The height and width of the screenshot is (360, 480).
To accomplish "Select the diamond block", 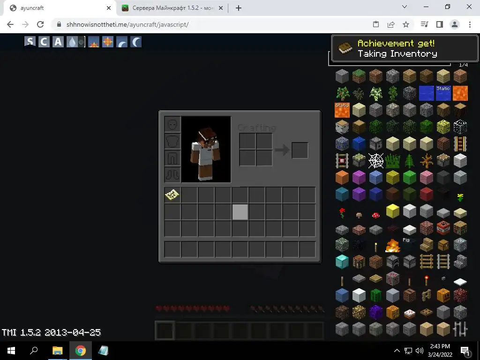I will (x=342, y=262).
